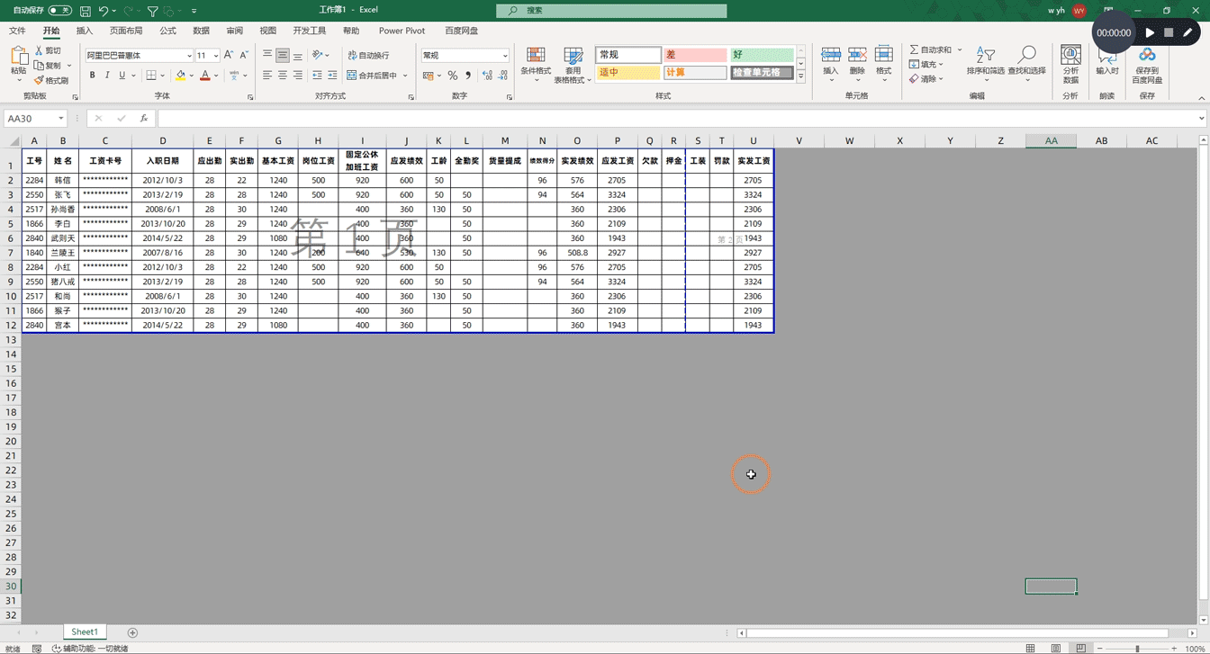The image size is (1210, 654).
Task: Open the font name dropdown
Action: (189, 56)
